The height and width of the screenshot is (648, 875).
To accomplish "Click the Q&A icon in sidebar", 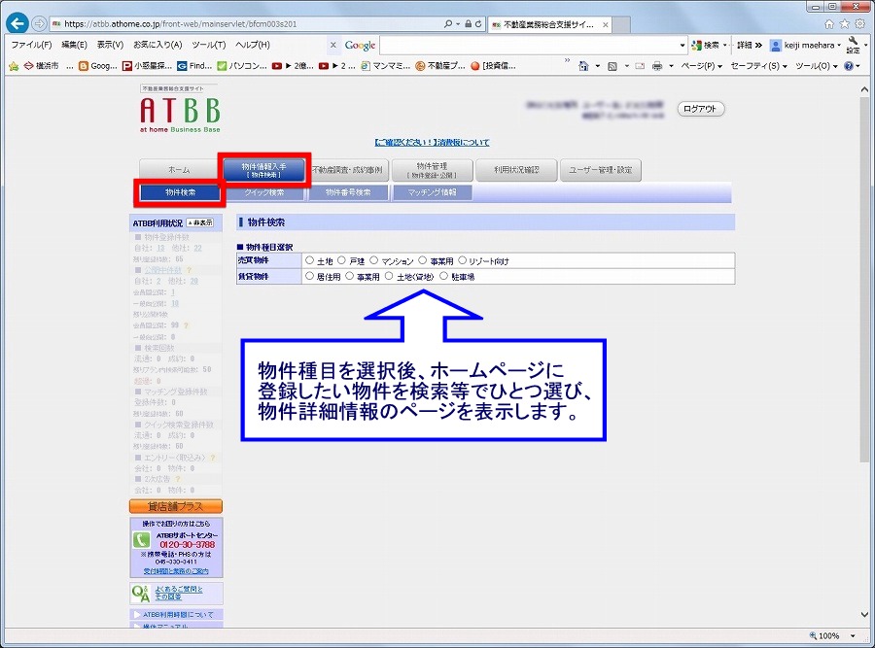I will [141, 594].
